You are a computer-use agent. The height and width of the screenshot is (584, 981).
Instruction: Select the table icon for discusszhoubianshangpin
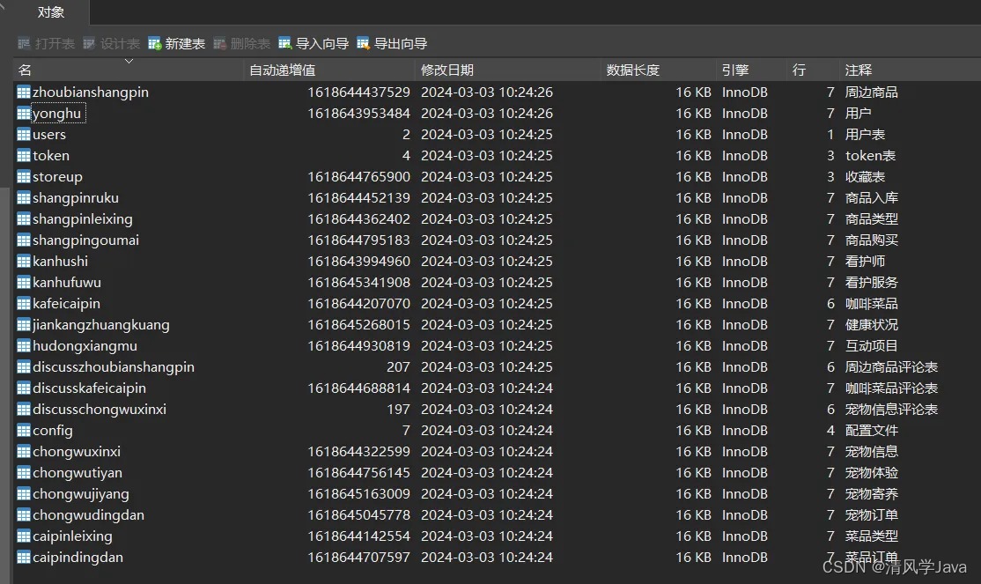point(24,366)
